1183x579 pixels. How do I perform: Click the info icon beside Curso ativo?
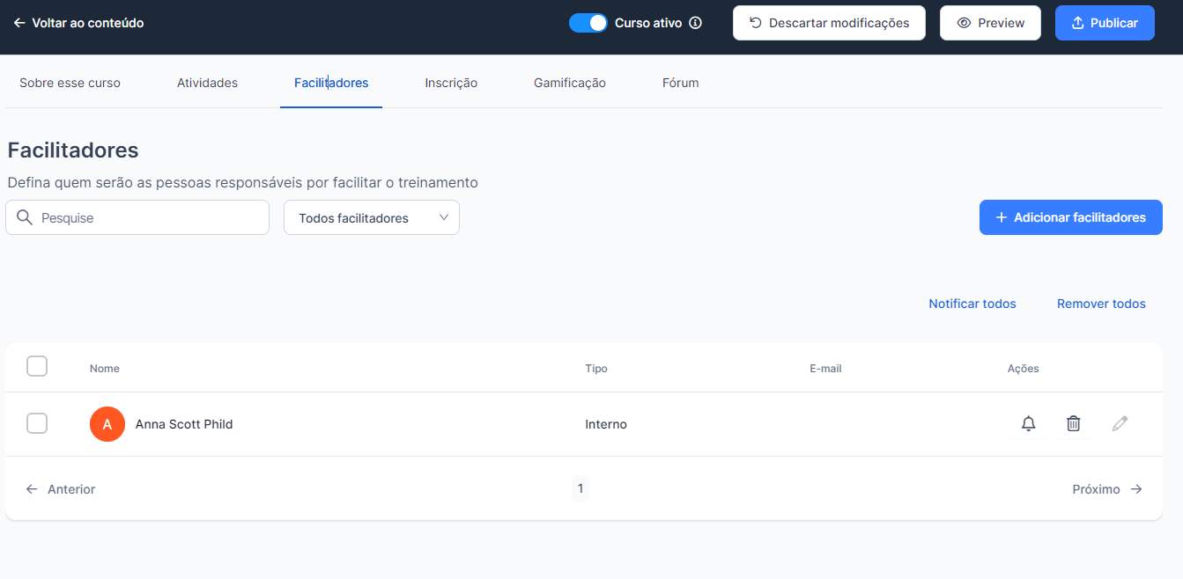coord(695,23)
